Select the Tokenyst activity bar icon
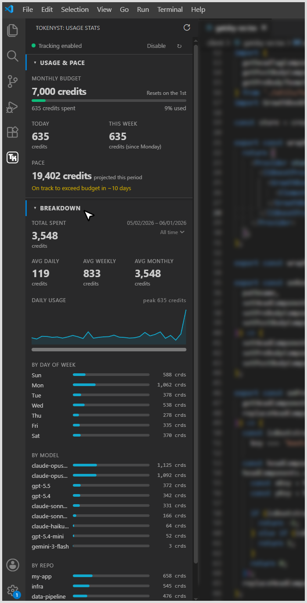Screen dimensions: 307x603 click(x=13, y=158)
